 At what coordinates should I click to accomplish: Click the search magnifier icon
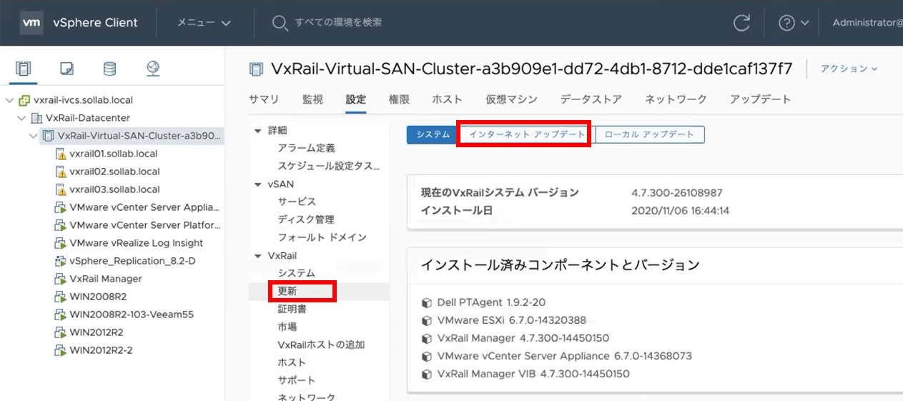pyautogui.click(x=280, y=23)
